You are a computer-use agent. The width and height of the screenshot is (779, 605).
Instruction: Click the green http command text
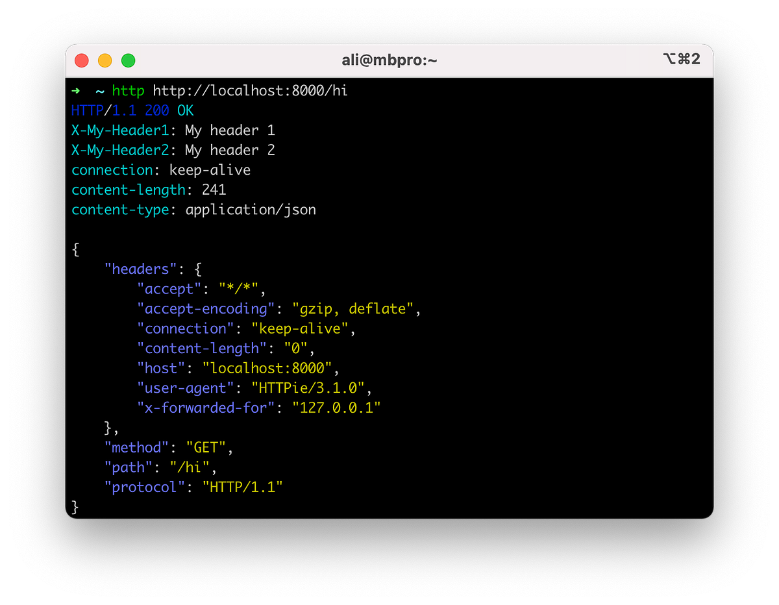pyautogui.click(x=128, y=91)
